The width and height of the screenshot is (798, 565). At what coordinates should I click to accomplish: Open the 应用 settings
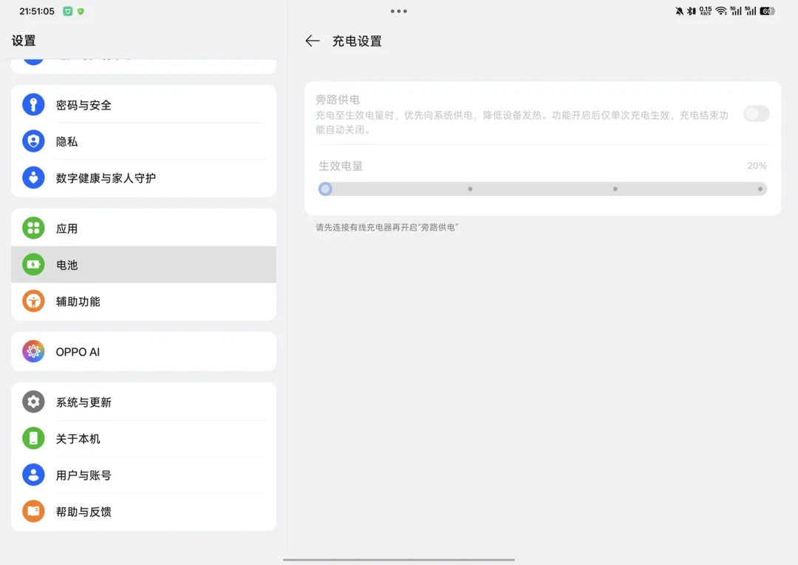(143, 229)
